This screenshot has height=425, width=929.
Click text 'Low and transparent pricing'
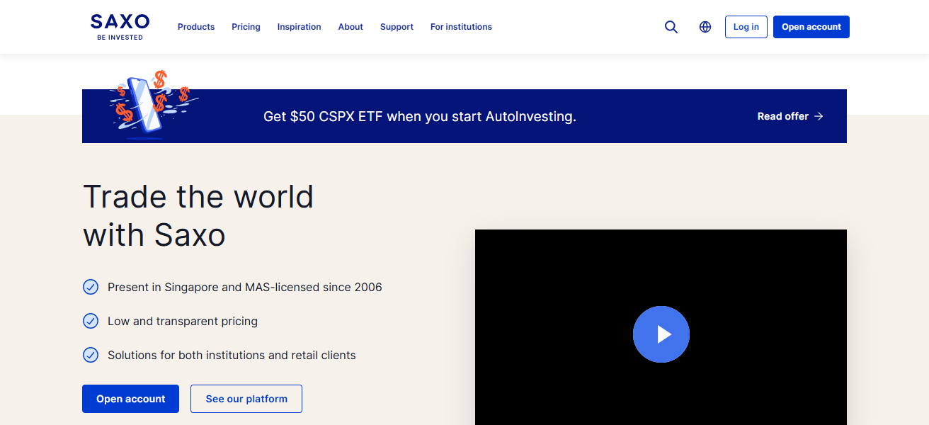(183, 321)
